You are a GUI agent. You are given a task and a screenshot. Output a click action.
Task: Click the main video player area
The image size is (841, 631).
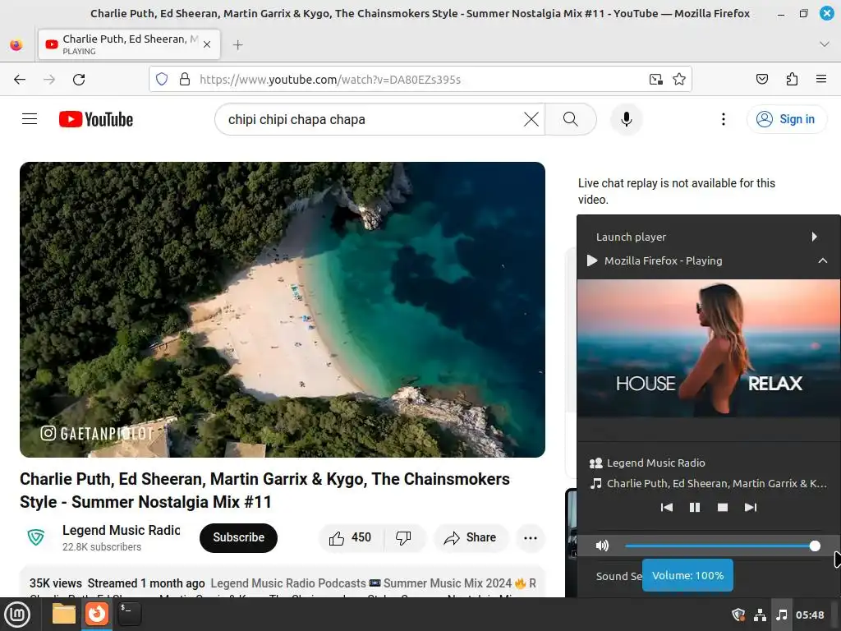(283, 310)
